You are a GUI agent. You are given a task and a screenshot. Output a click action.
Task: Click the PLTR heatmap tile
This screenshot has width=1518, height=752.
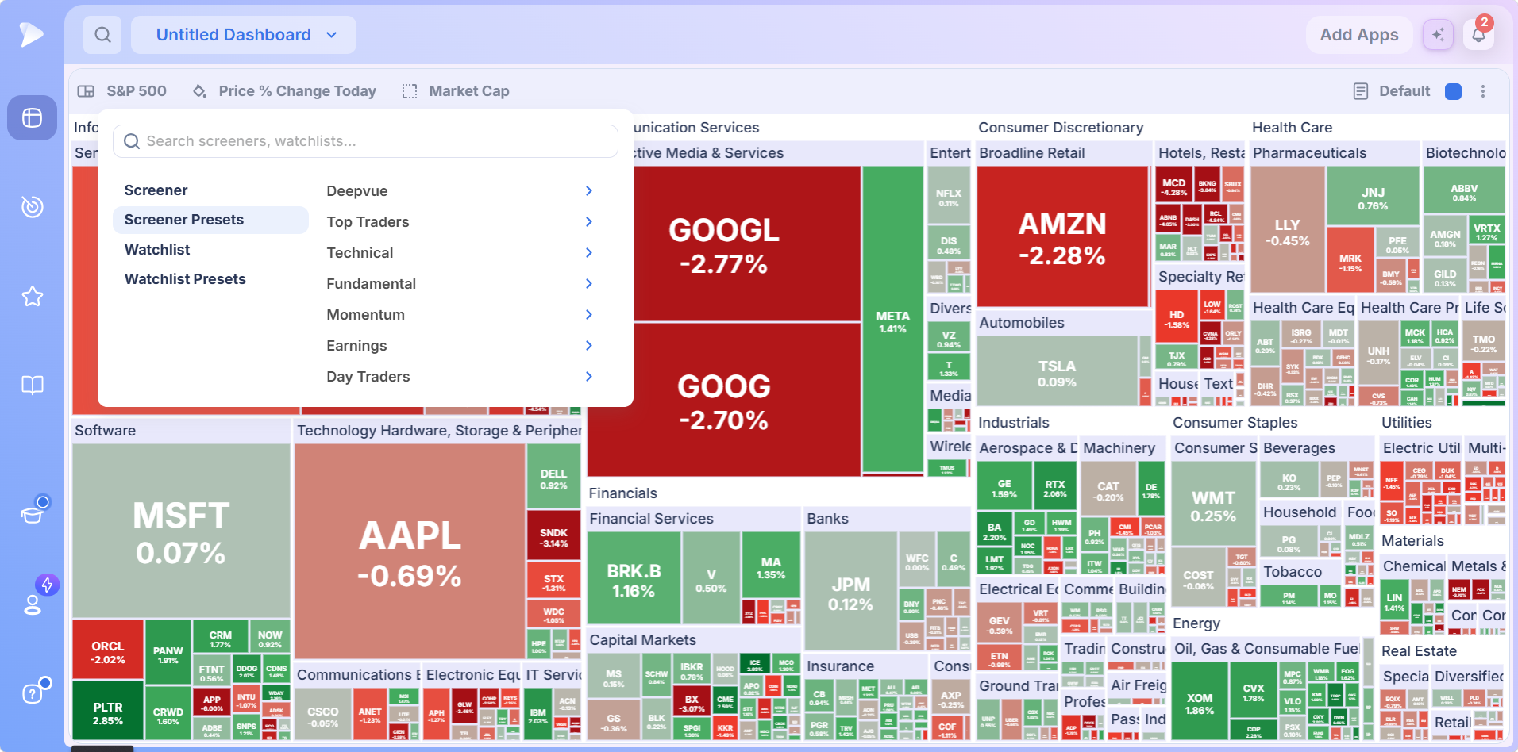(x=107, y=712)
